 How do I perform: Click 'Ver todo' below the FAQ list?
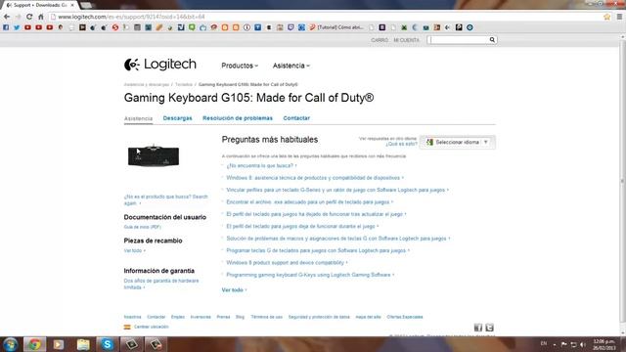[x=234, y=290]
